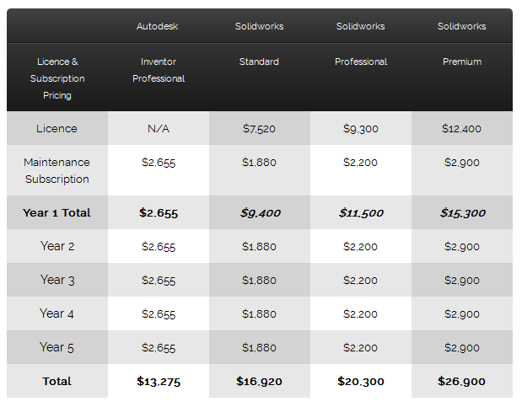Select the N/A licence cell

tap(159, 128)
